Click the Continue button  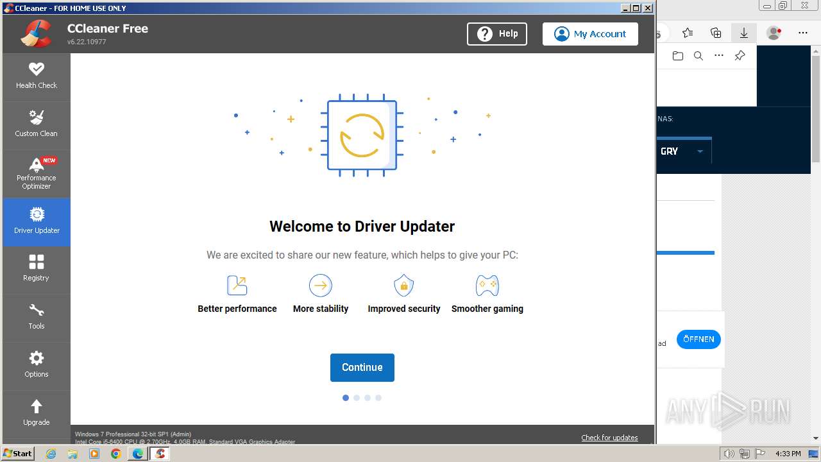362,368
